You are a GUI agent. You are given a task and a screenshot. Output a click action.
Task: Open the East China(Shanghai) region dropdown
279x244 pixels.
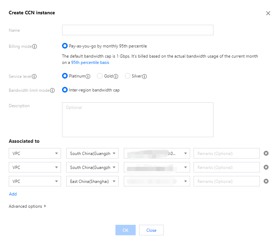click(92, 181)
